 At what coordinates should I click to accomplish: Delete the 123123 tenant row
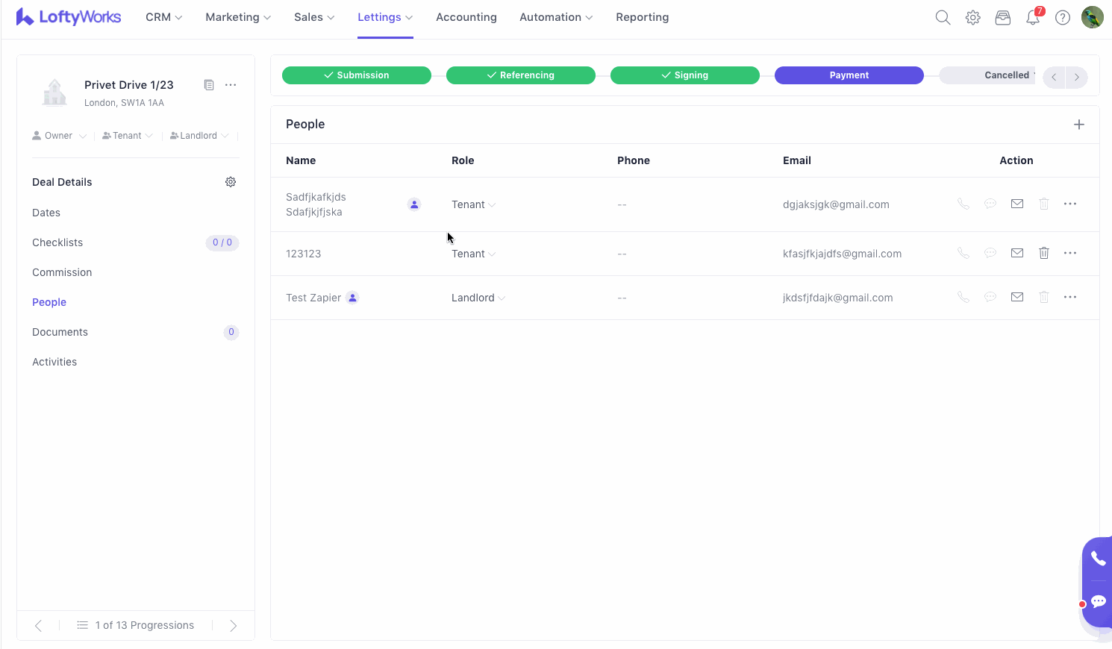coord(1044,254)
